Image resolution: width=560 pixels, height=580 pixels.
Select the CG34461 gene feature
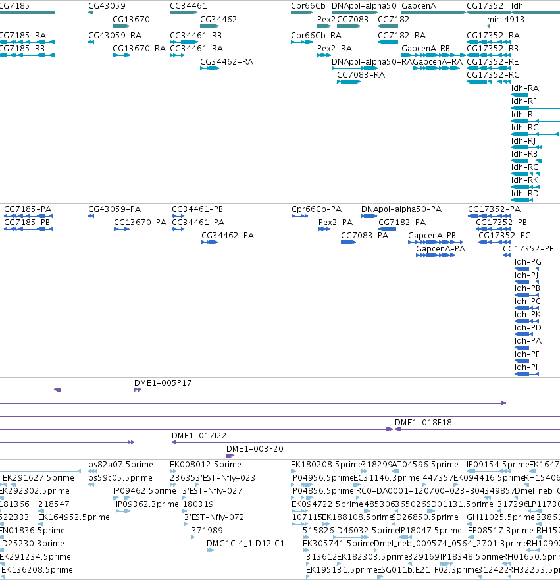[184, 13]
